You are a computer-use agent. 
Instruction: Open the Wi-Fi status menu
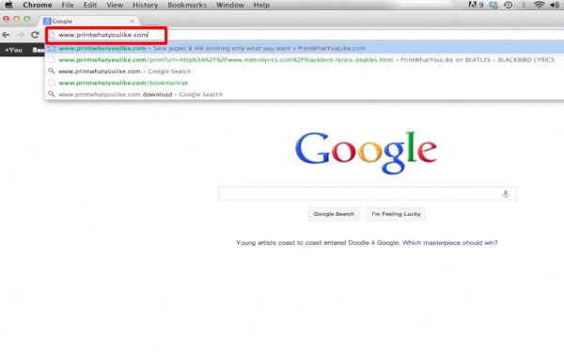(x=539, y=5)
